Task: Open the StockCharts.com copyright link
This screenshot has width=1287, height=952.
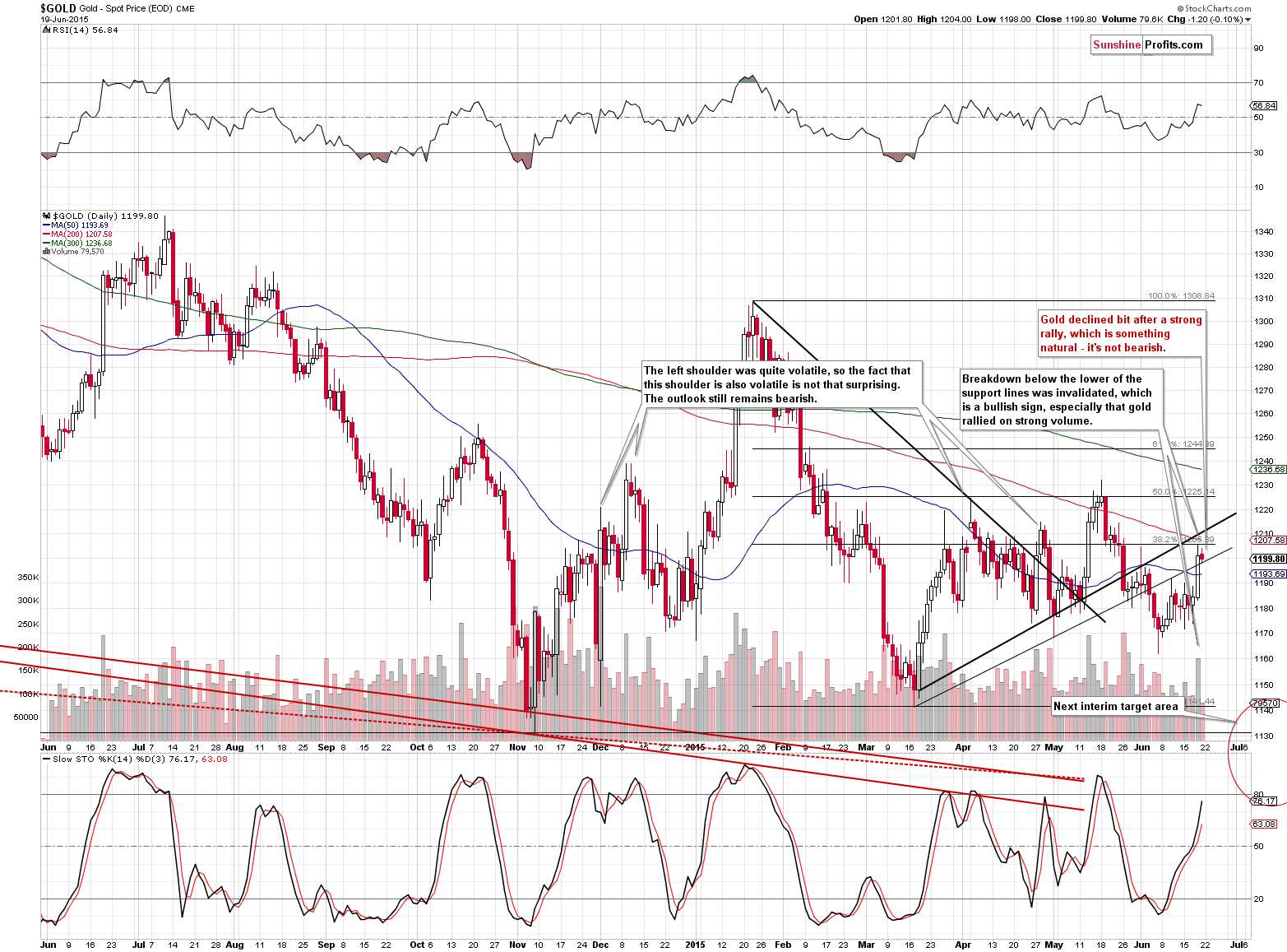Action: 1214,8
